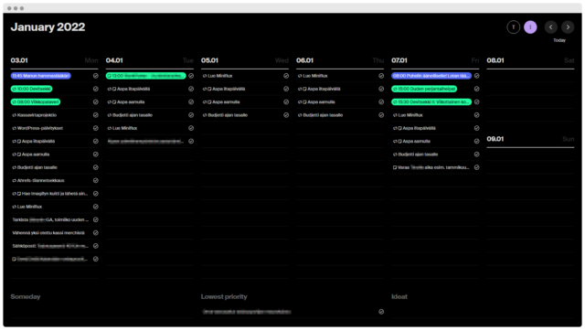Open Budjetti ajan tasalle under 05.01
This screenshot has height=330, width=585.
tap(225, 115)
